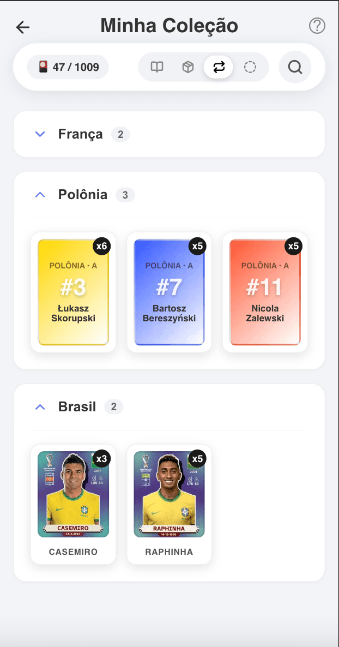Expand the França section
Image resolution: width=339 pixels, height=647 pixels.
coord(40,134)
